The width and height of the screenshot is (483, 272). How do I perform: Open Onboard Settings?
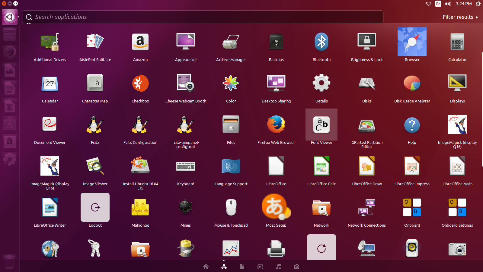[457, 207]
